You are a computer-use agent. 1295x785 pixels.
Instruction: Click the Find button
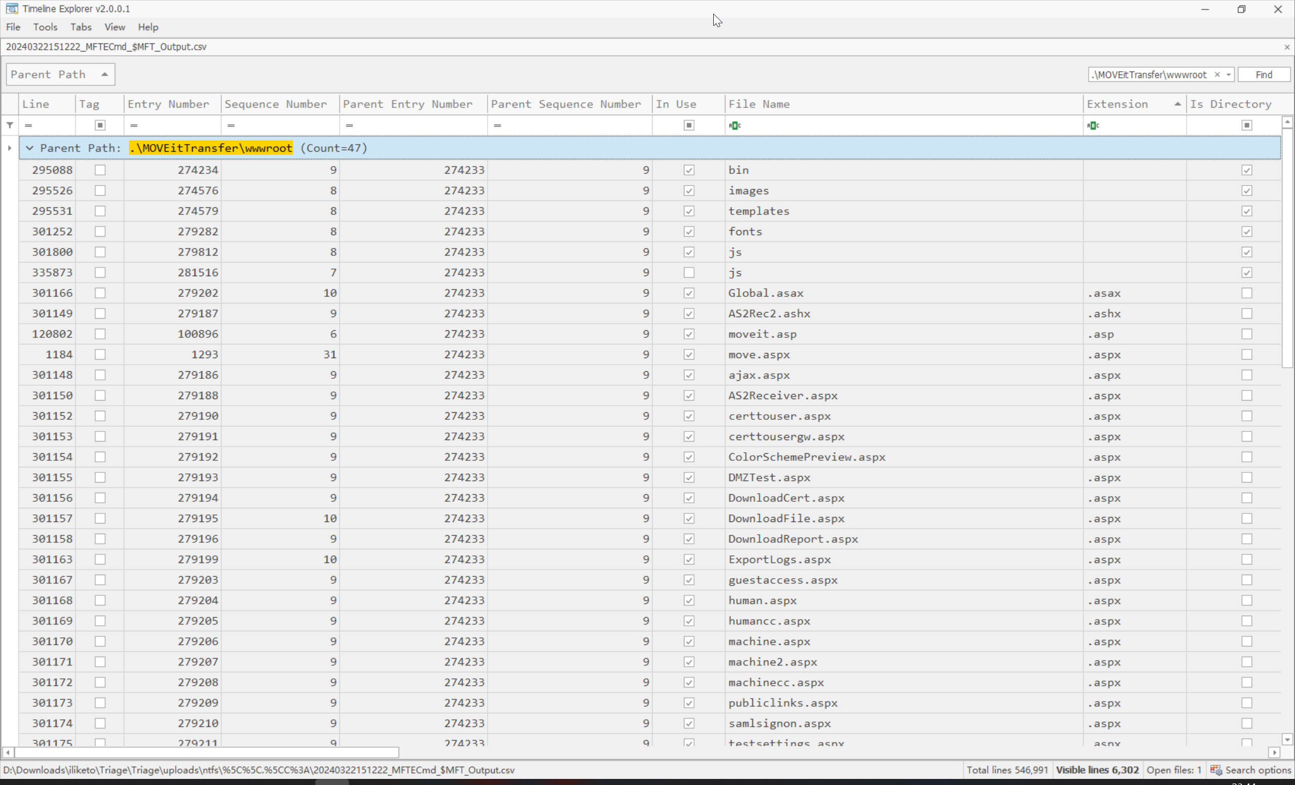click(x=1264, y=75)
